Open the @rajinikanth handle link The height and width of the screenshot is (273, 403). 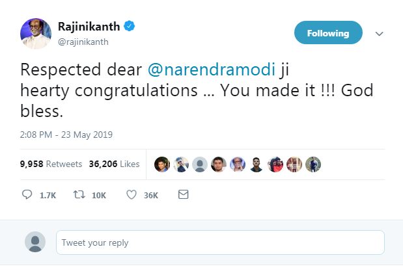pyautogui.click(x=83, y=42)
